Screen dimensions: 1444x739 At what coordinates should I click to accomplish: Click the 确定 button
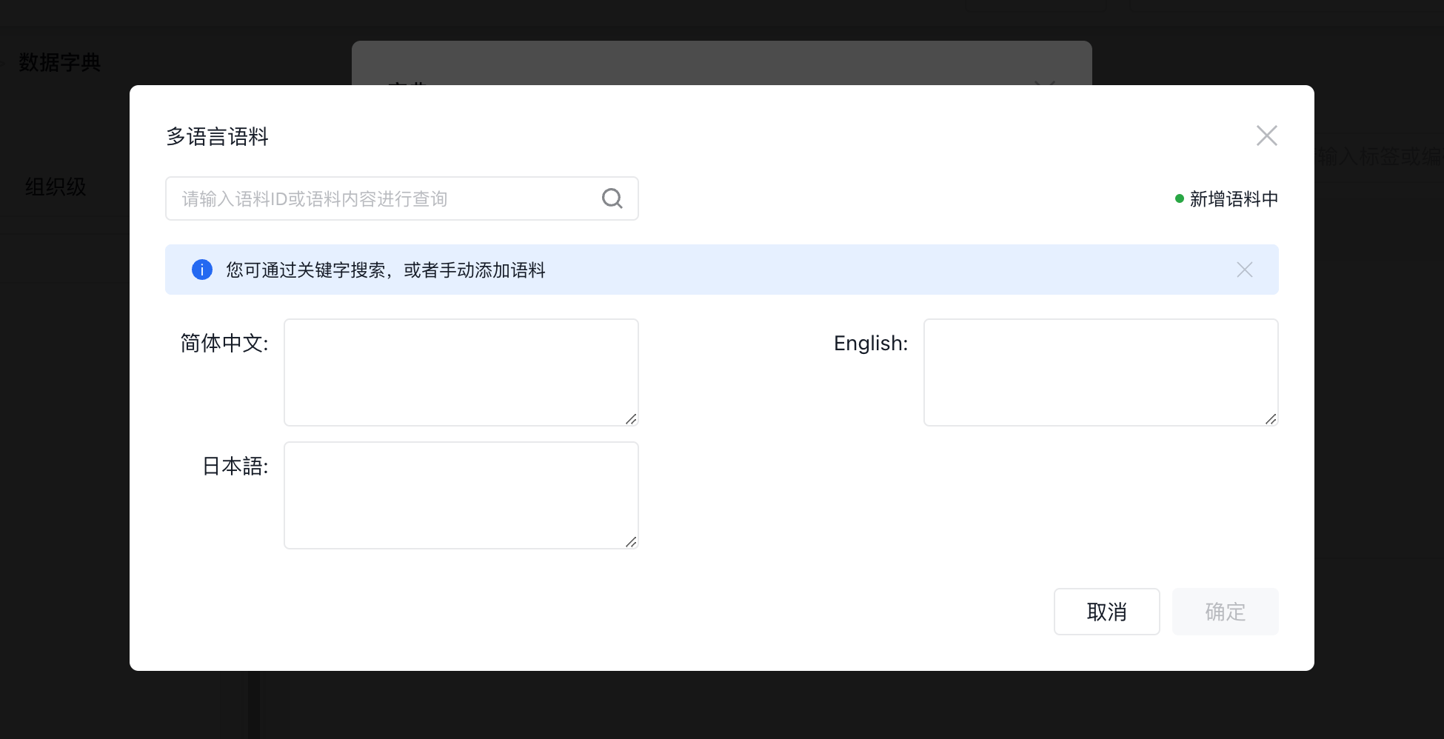(1225, 612)
